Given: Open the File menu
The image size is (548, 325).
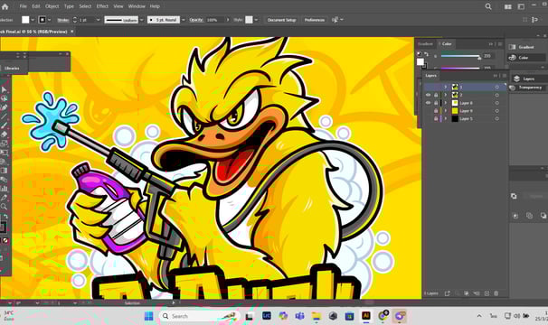Looking at the screenshot, I should 24,6.
